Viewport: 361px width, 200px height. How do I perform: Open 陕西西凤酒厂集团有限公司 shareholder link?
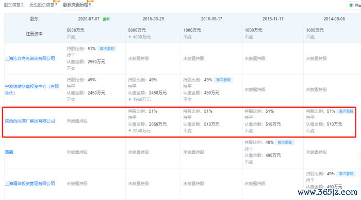(x=30, y=121)
